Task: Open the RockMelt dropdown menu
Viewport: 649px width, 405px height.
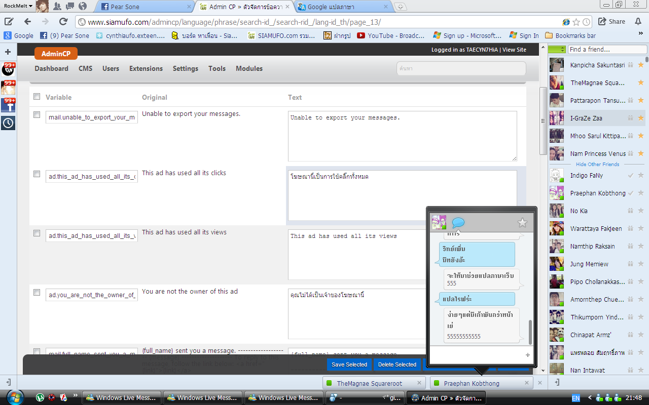Action: pyautogui.click(x=18, y=6)
